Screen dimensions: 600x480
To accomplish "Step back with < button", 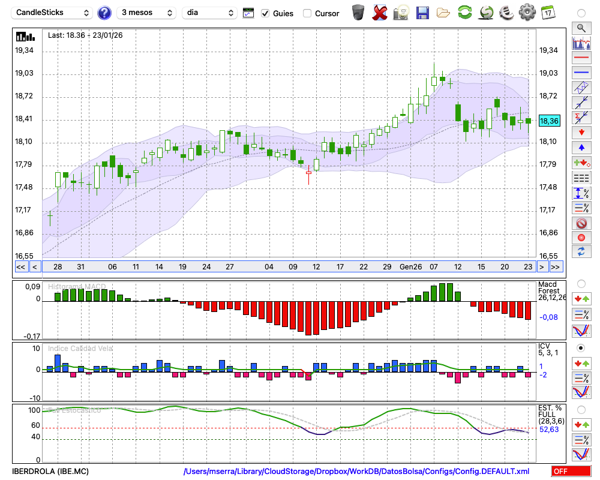I will 35,267.
